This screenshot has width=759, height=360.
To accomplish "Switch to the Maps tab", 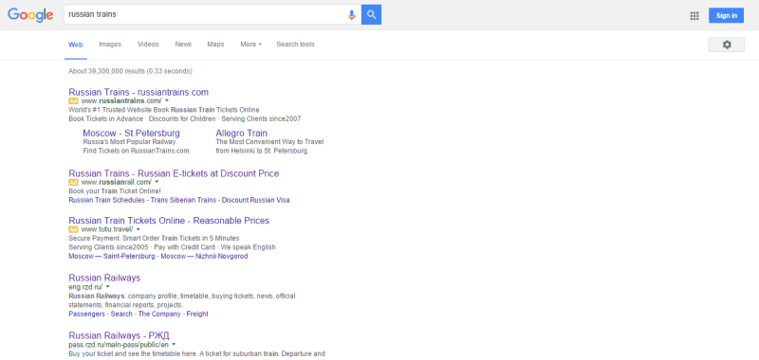I will (x=215, y=45).
